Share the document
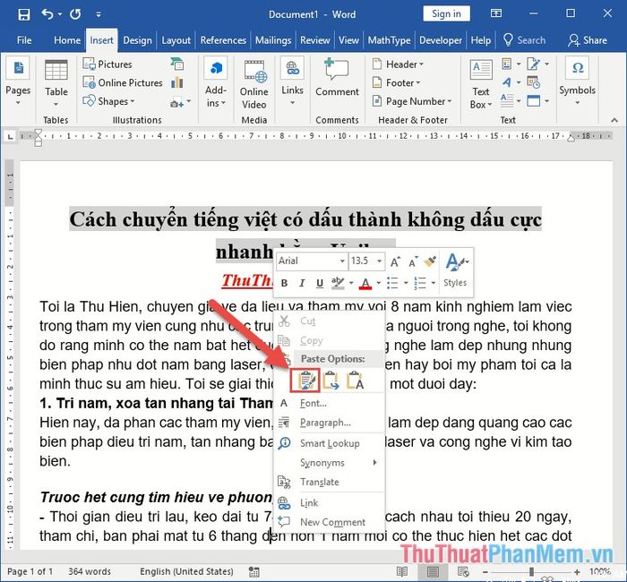627x582 pixels. 588,40
